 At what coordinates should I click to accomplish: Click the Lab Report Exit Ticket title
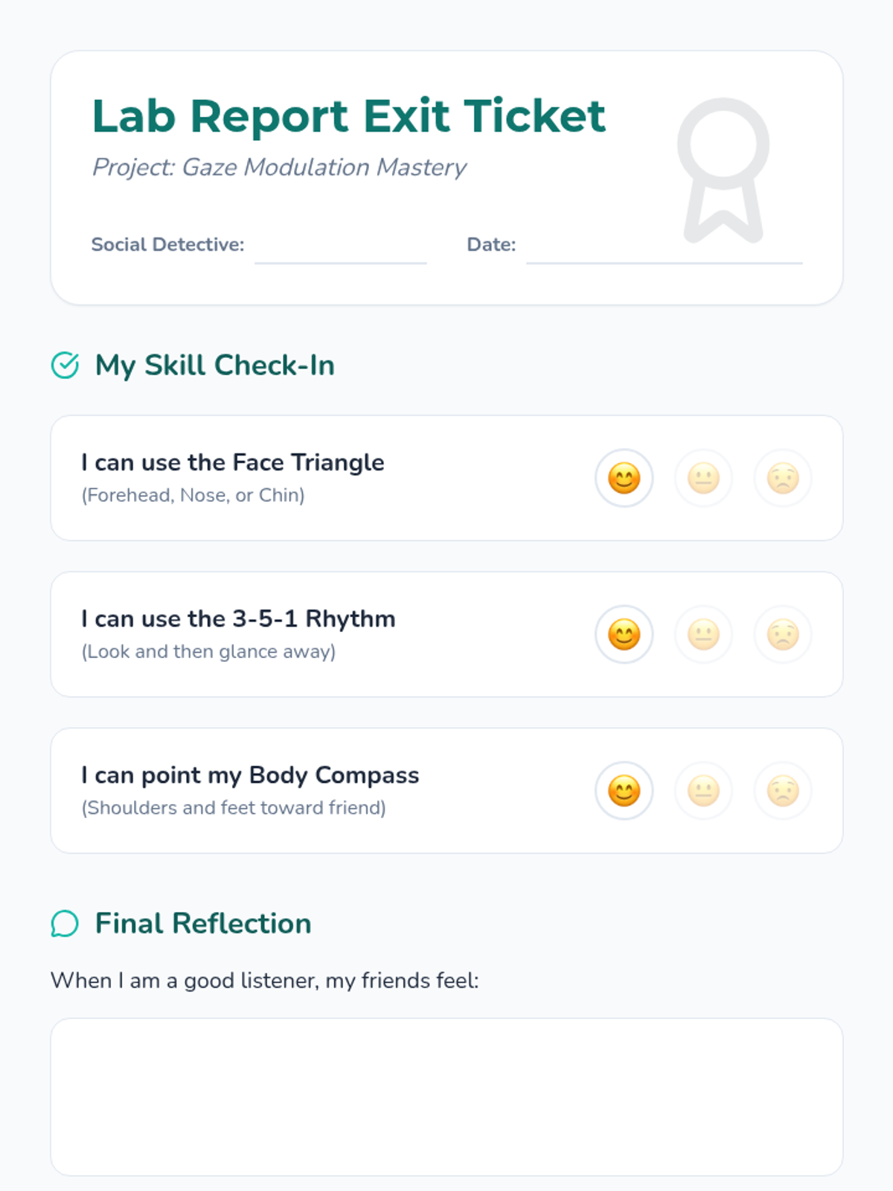(x=348, y=116)
